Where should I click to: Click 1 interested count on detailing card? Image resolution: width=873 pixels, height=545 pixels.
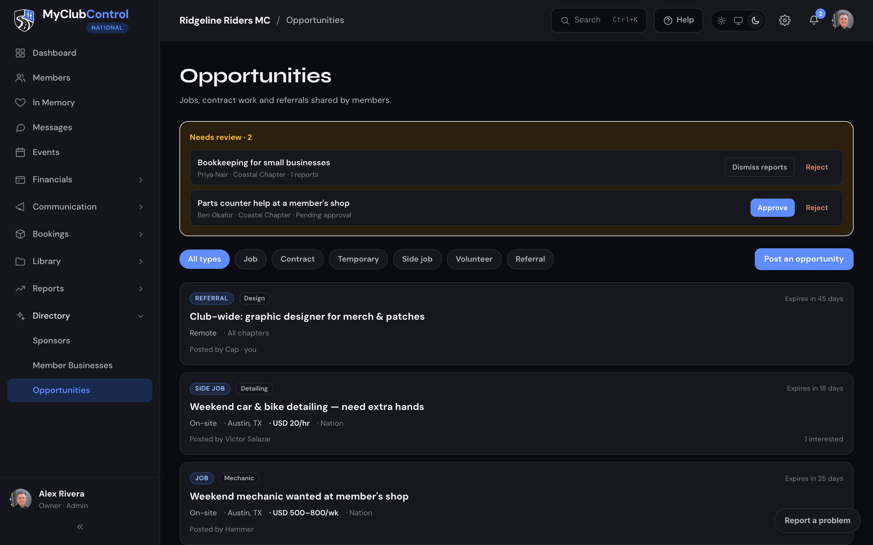point(824,439)
